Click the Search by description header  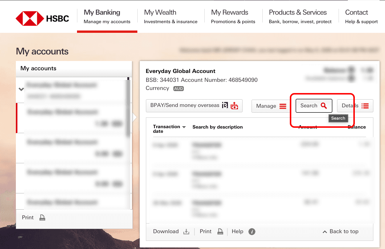217,127
